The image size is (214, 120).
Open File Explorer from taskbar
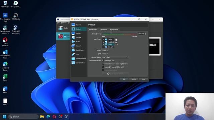(x=42, y=117)
